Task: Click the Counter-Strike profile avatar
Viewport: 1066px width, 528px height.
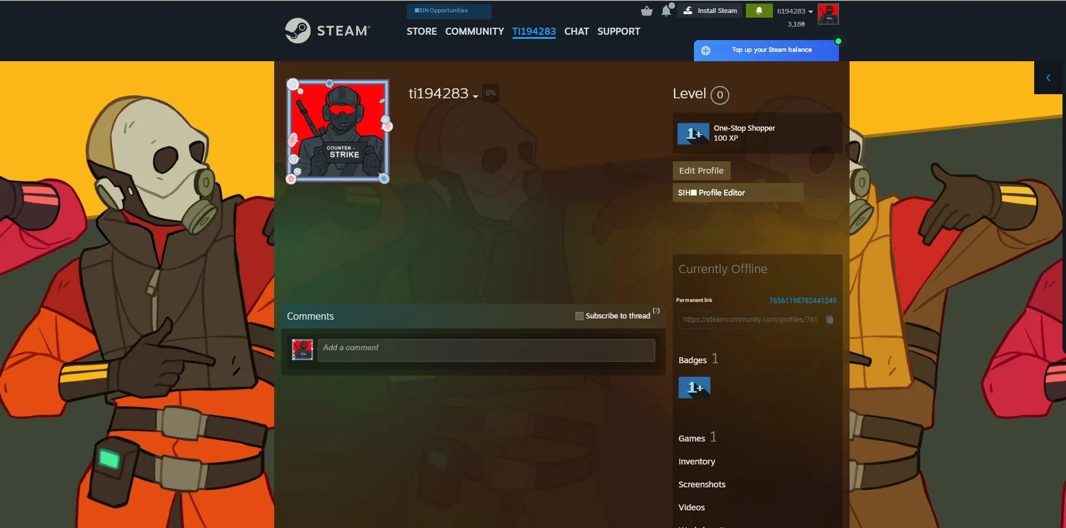Action: [x=338, y=130]
